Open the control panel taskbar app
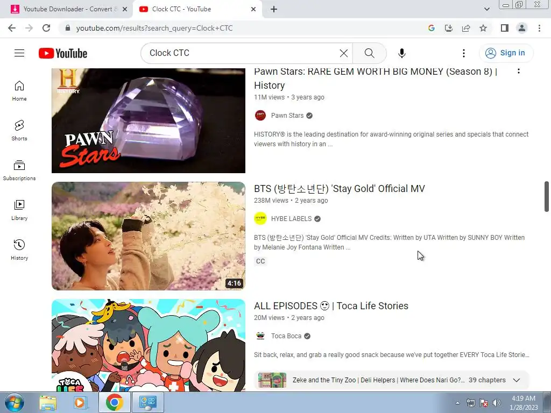 point(147,402)
